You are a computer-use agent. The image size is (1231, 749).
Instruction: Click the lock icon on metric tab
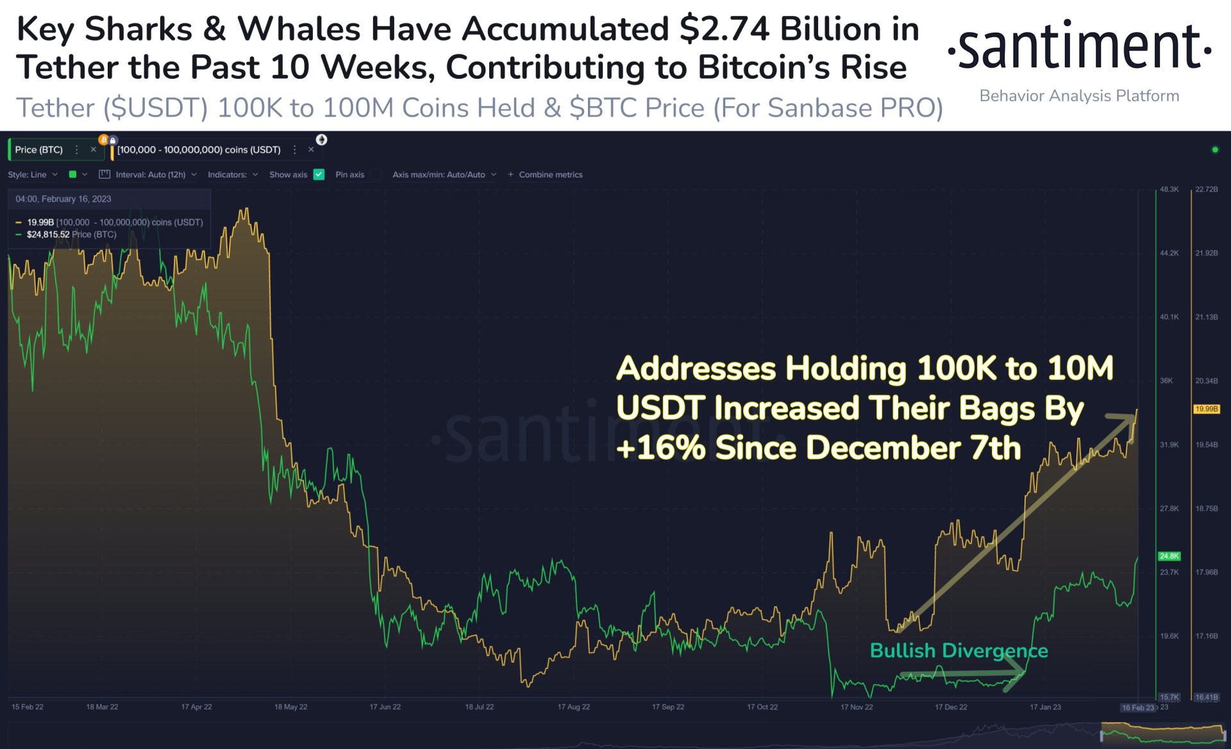[113, 140]
